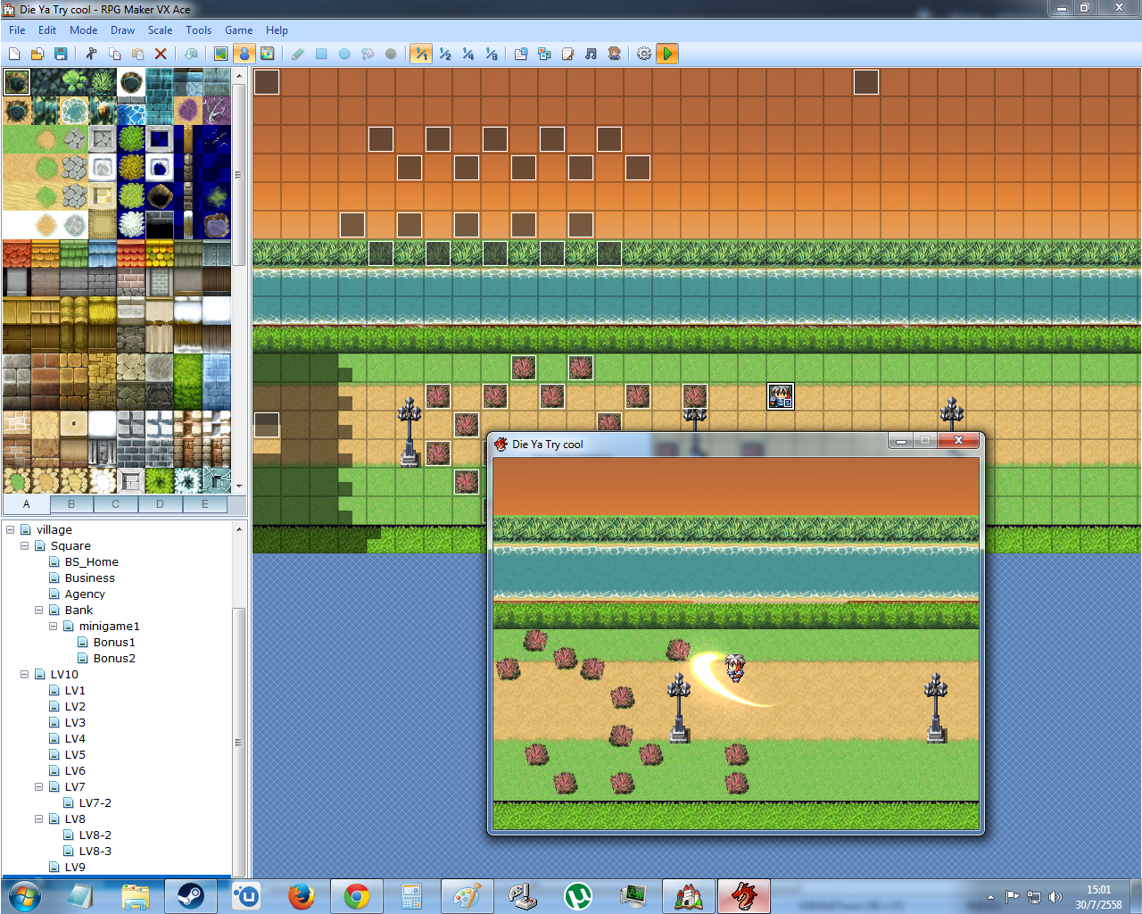1142x914 pixels.
Task: Select the character event on the map
Action: click(x=781, y=396)
